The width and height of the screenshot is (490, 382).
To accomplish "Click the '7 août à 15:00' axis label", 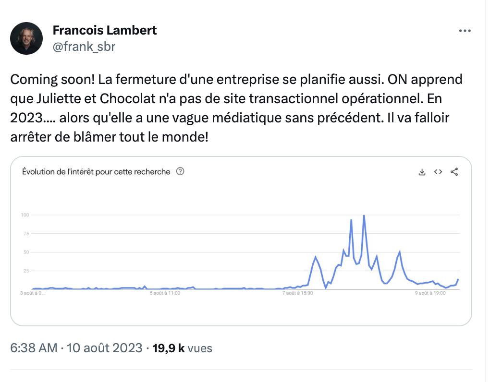I will tap(297, 293).
